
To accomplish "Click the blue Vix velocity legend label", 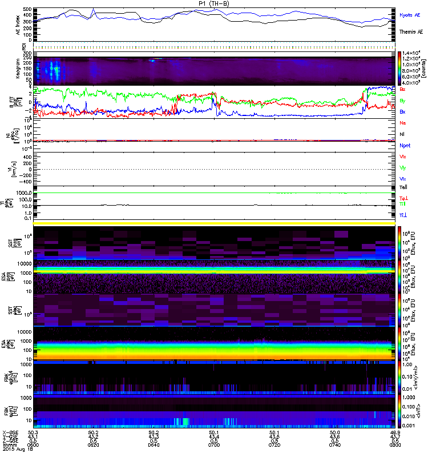I will [403, 179].
